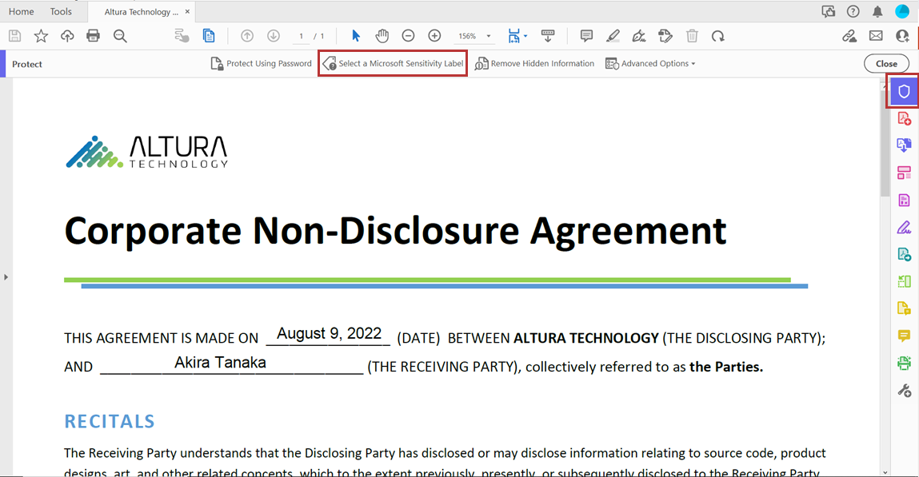Toggle the Protect shield tool in sidebar
919x477 pixels.
tap(902, 90)
